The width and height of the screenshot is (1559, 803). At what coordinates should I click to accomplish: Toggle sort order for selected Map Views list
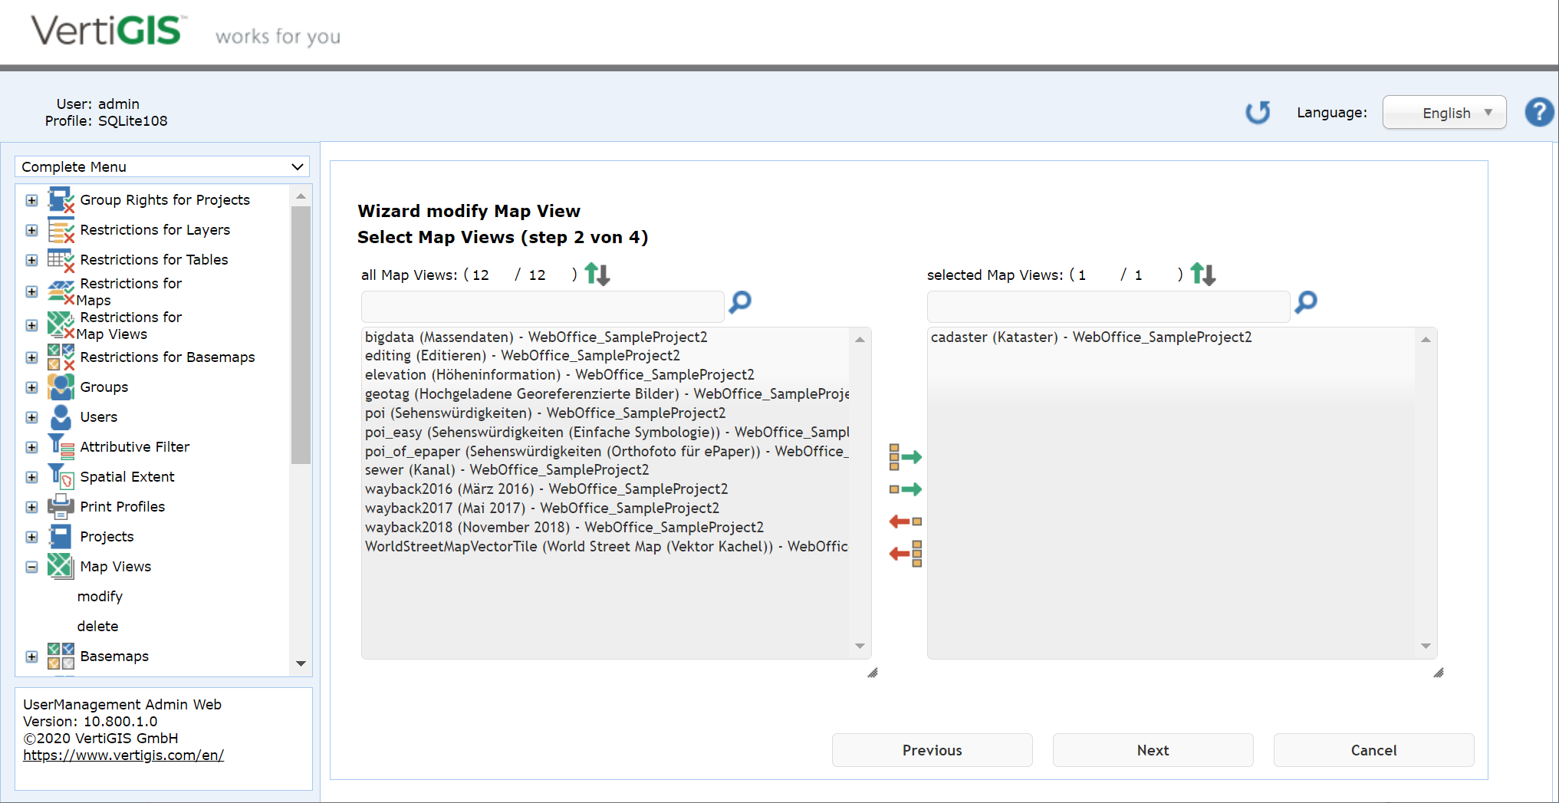tap(1202, 274)
